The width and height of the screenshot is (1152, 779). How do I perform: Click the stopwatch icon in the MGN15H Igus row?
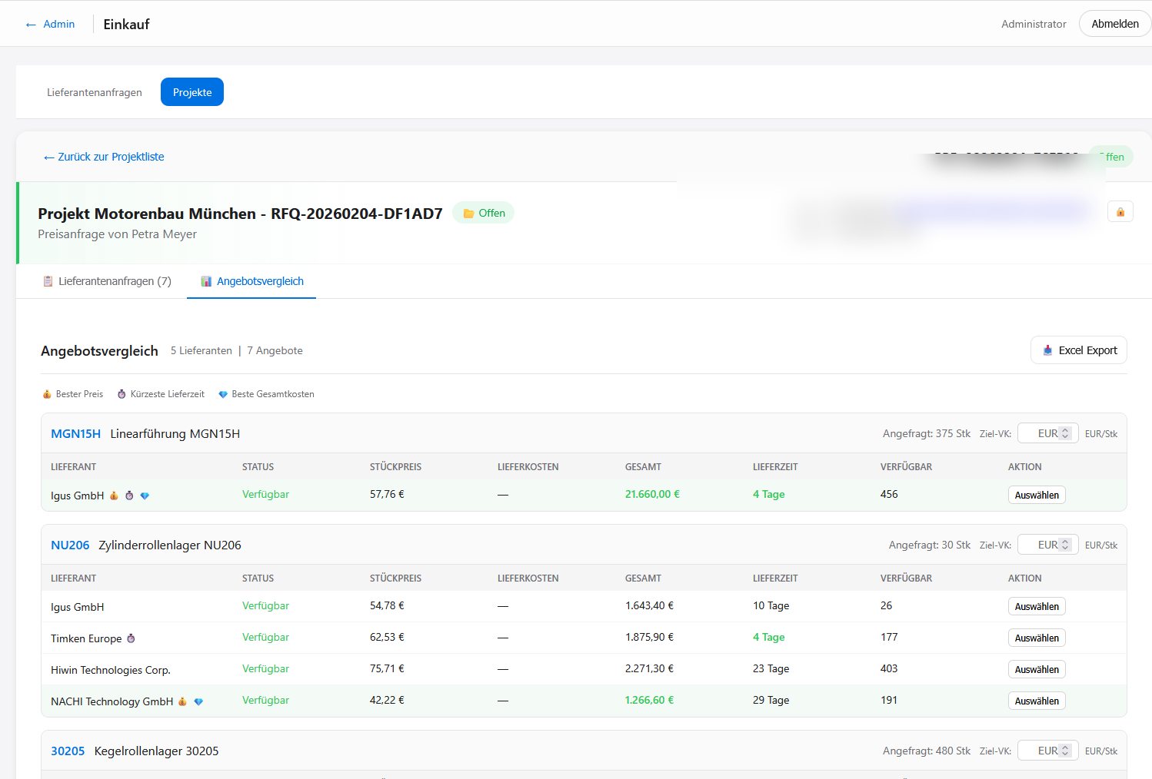[x=129, y=496]
